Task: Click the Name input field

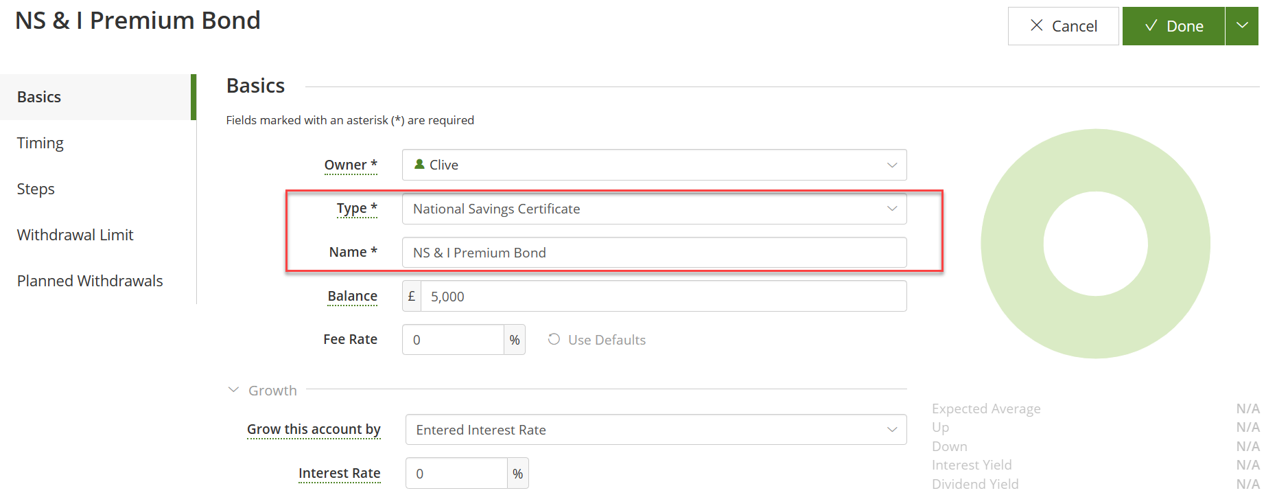Action: pos(654,253)
